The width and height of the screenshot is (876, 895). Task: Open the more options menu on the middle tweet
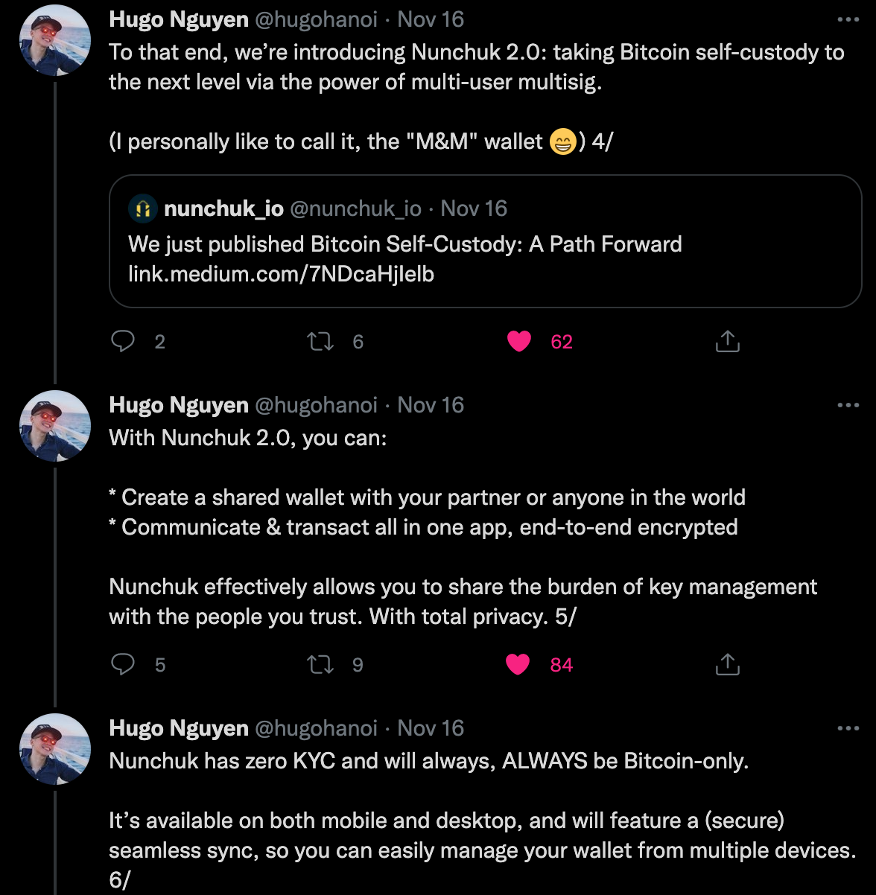click(x=848, y=404)
